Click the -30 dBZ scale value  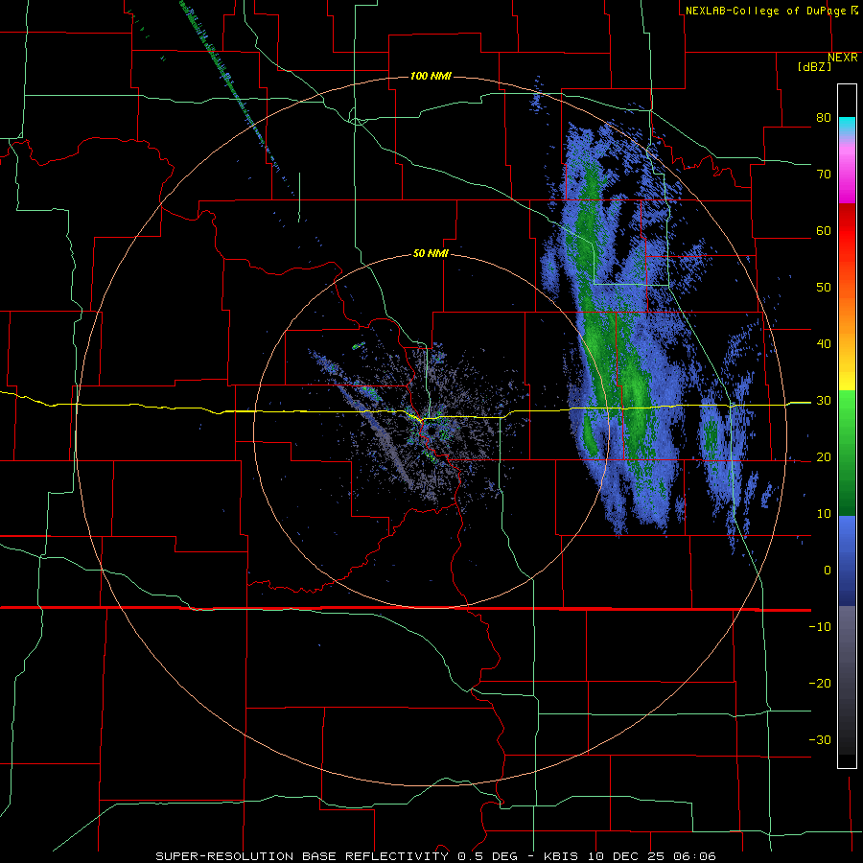820,739
